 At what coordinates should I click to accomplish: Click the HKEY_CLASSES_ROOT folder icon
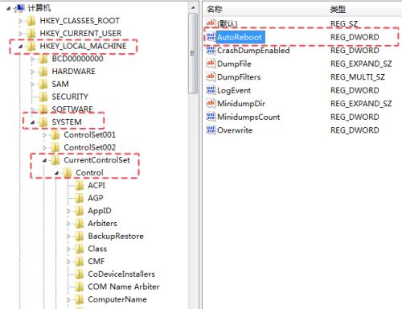point(31,21)
